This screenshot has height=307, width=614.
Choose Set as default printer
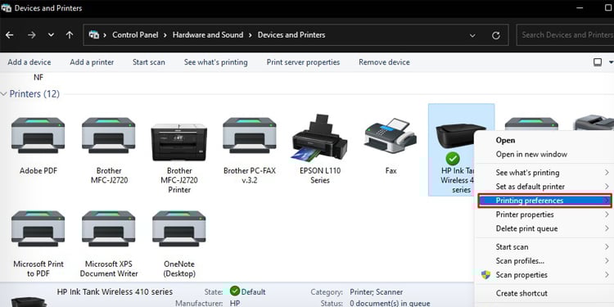(x=530, y=187)
